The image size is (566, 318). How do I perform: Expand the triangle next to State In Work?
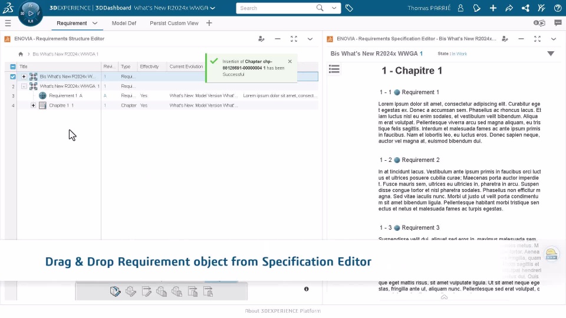point(551,54)
